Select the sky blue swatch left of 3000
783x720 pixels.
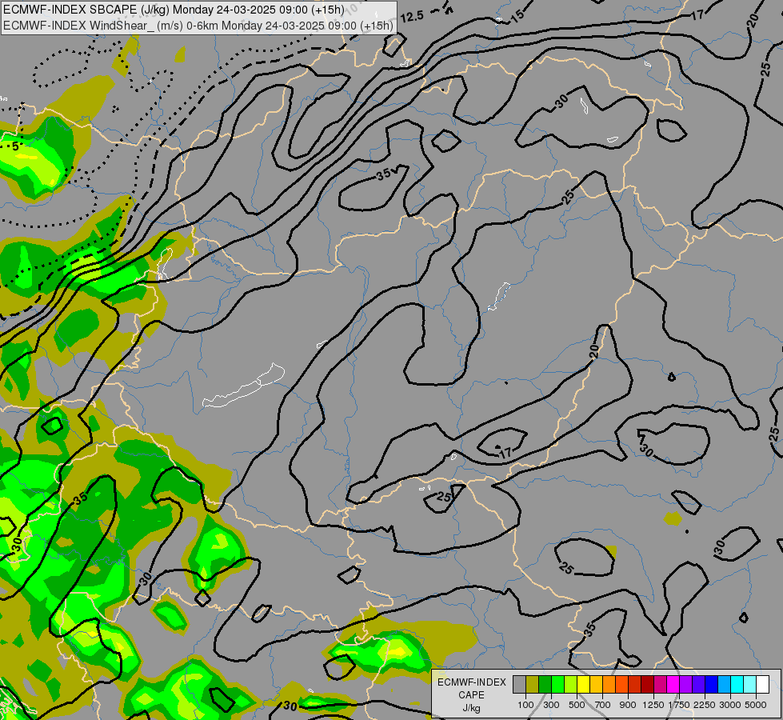pos(724,684)
